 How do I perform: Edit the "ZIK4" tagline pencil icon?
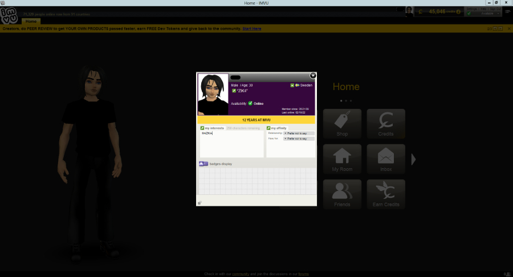[234, 91]
